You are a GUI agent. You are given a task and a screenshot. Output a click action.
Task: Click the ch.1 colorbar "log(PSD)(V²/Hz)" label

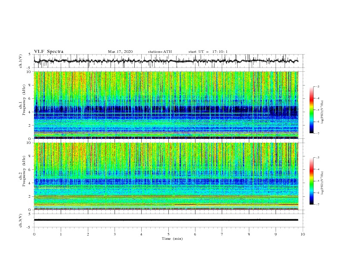322,112
